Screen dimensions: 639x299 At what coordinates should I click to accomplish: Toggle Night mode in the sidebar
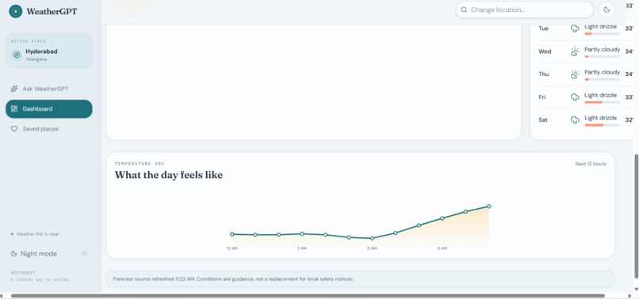[49, 254]
